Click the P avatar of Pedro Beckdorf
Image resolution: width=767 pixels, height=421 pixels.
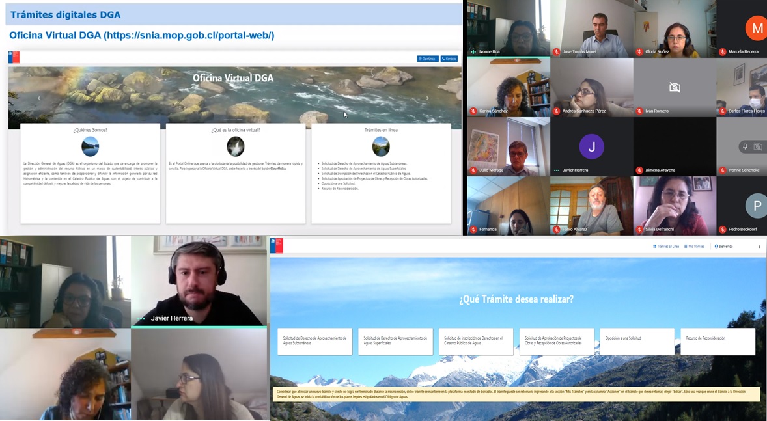757,206
